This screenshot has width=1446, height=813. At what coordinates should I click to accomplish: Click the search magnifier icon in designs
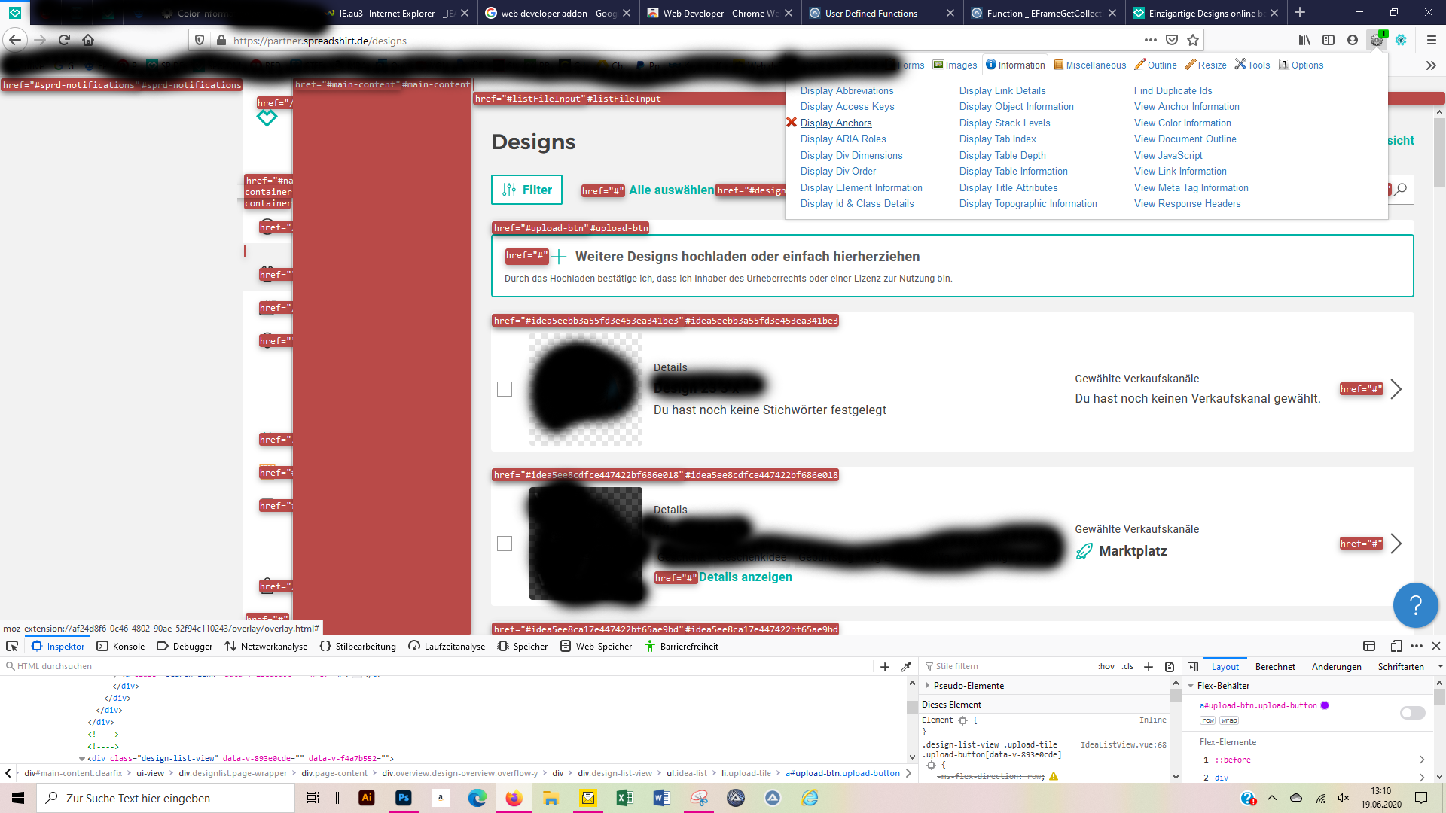tap(1401, 190)
